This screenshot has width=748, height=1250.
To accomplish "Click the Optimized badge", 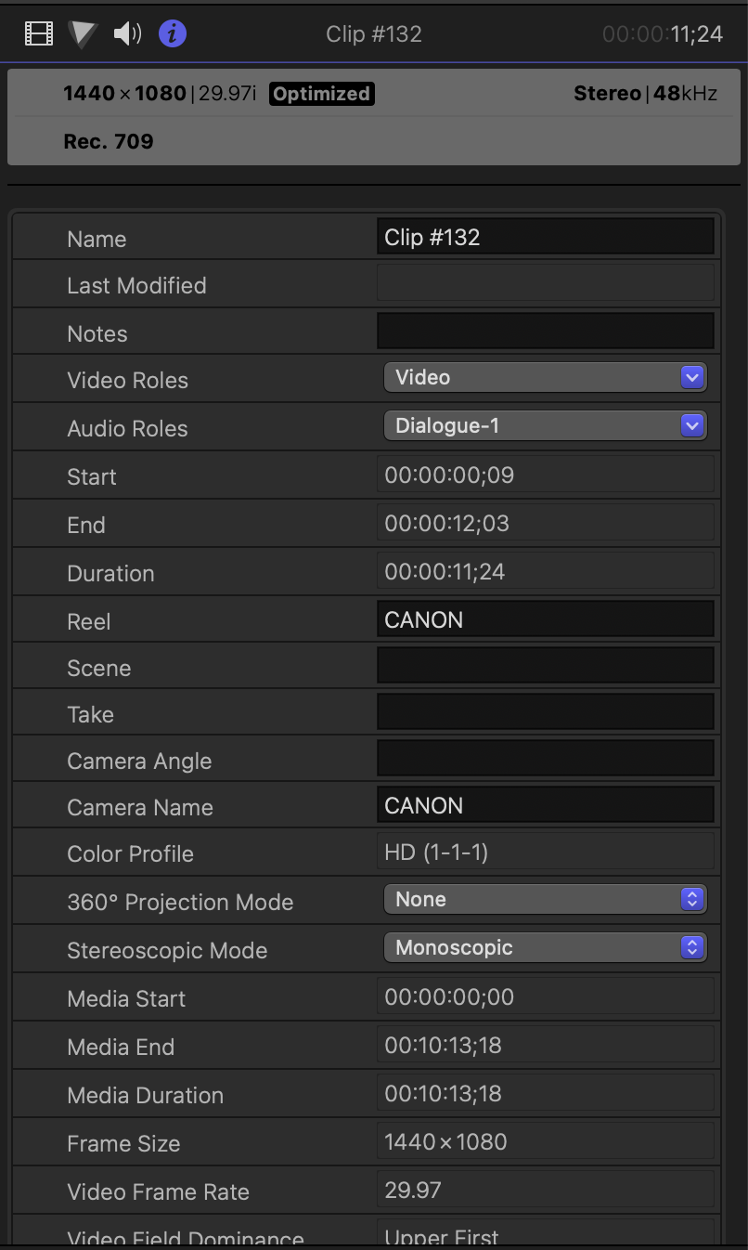I will tap(321, 94).
